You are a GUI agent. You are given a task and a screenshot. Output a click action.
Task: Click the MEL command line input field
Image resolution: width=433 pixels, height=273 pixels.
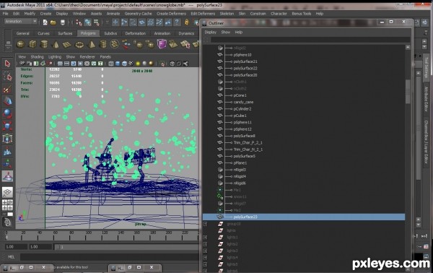pos(109,257)
